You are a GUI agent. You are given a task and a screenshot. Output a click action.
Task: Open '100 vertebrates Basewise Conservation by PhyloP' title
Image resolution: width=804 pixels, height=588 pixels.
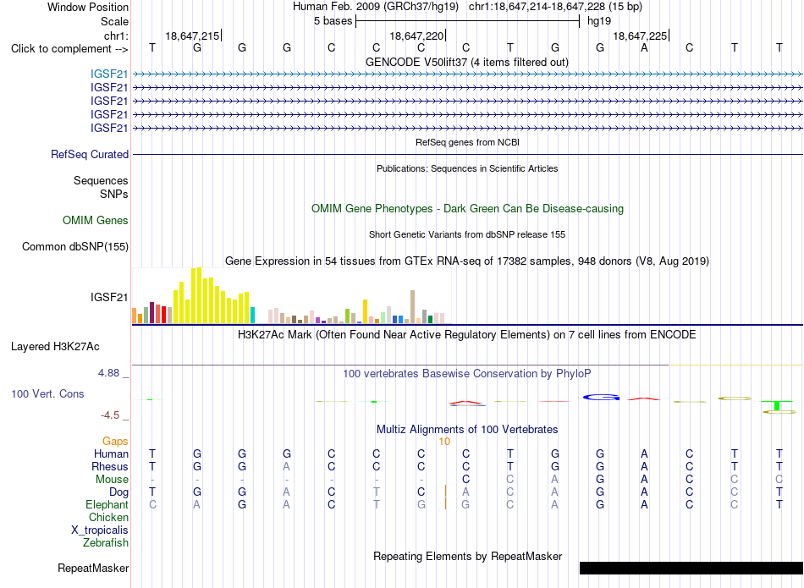pos(466,374)
